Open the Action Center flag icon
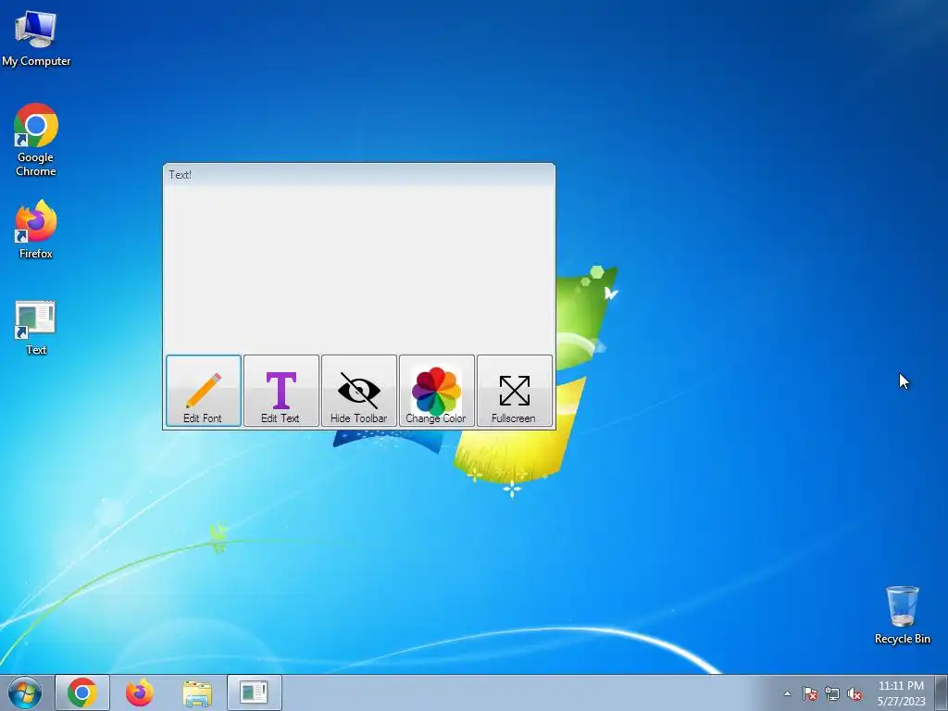 point(809,693)
